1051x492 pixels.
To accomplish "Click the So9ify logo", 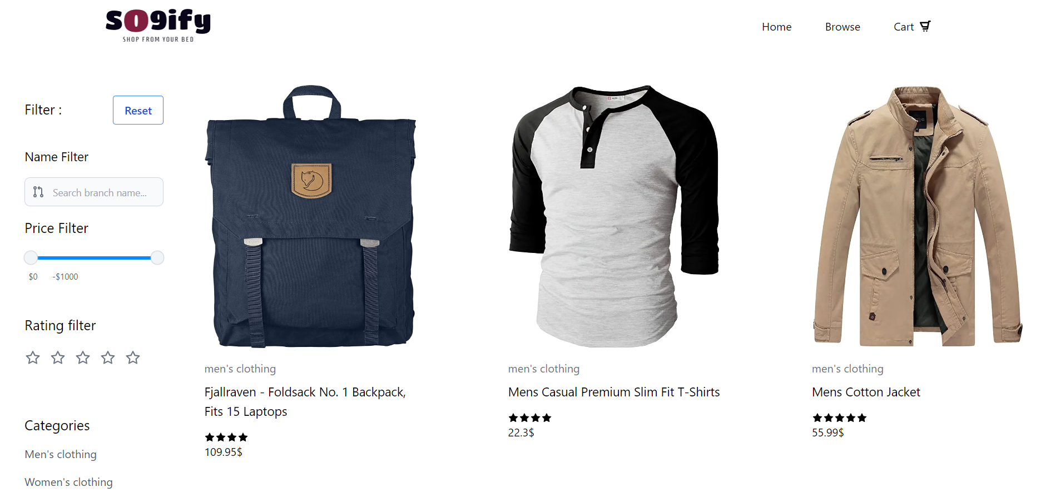I will (x=158, y=26).
